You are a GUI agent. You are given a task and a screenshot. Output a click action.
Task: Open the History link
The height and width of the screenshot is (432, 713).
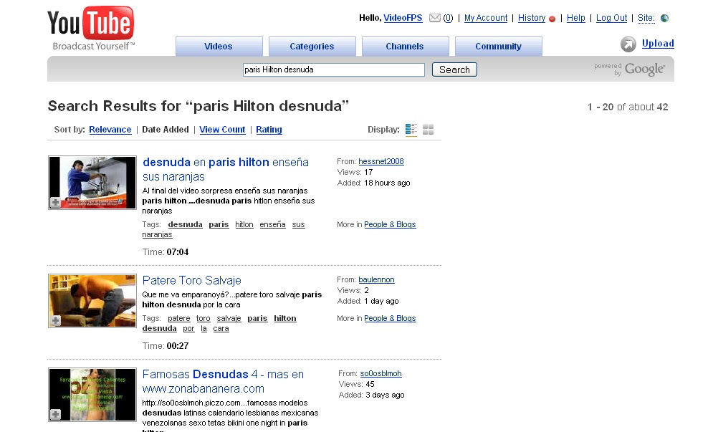point(532,18)
